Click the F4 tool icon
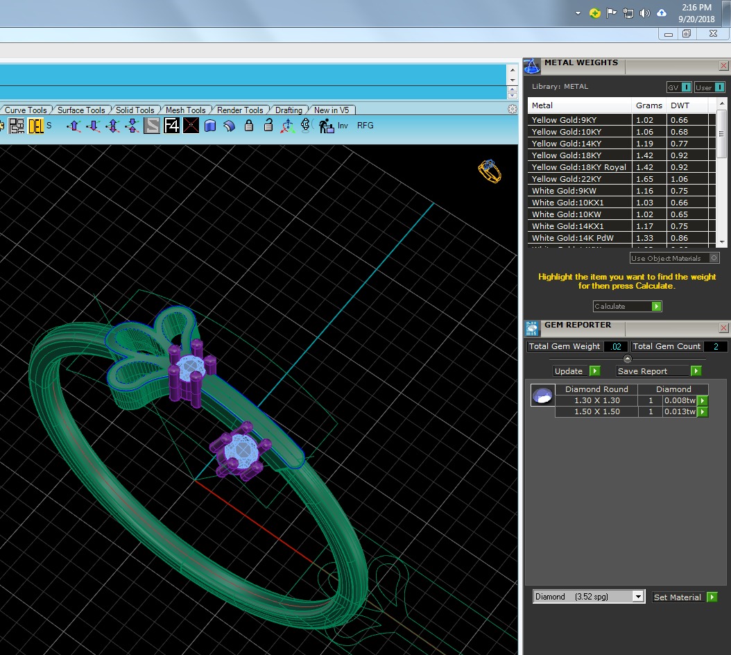The width and height of the screenshot is (731, 655). (171, 126)
